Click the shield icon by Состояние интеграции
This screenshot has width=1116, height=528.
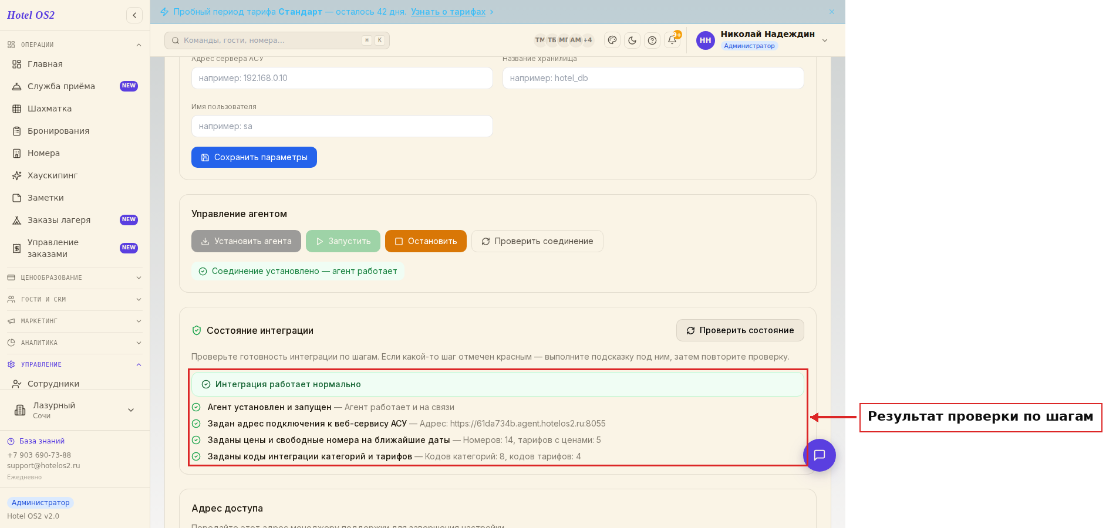point(197,330)
